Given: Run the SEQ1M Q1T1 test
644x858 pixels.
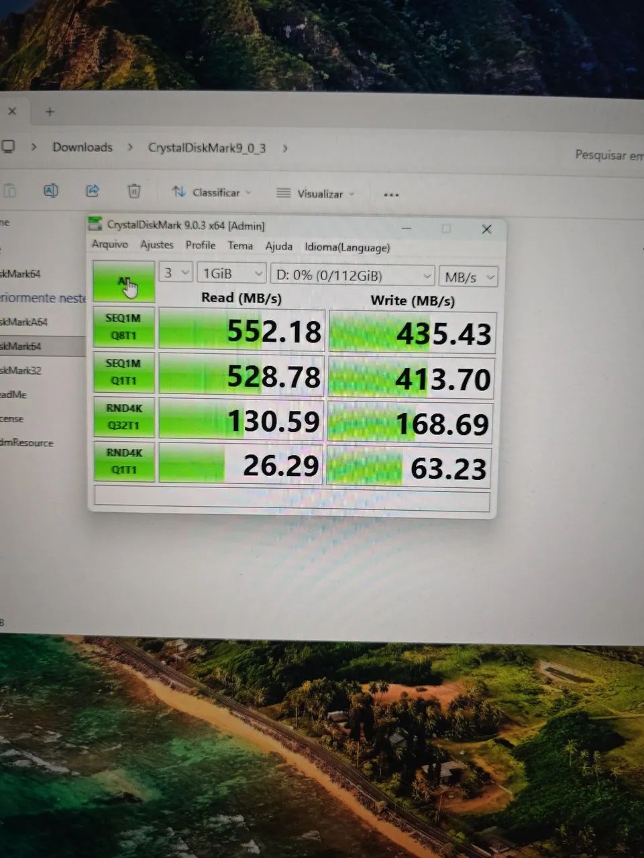Looking at the screenshot, I should 124,372.
